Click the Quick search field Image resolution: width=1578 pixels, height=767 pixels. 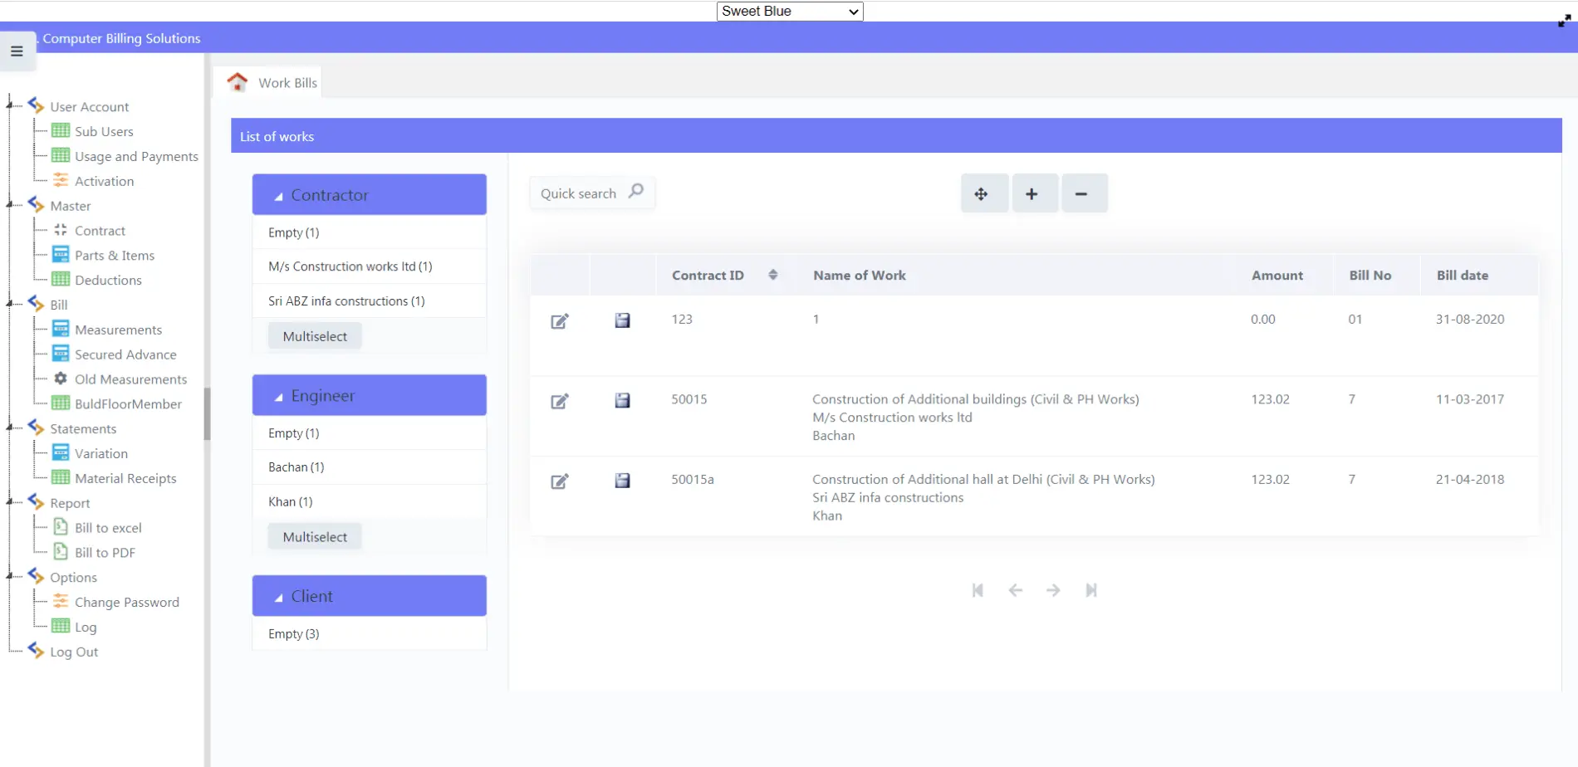[x=579, y=193]
